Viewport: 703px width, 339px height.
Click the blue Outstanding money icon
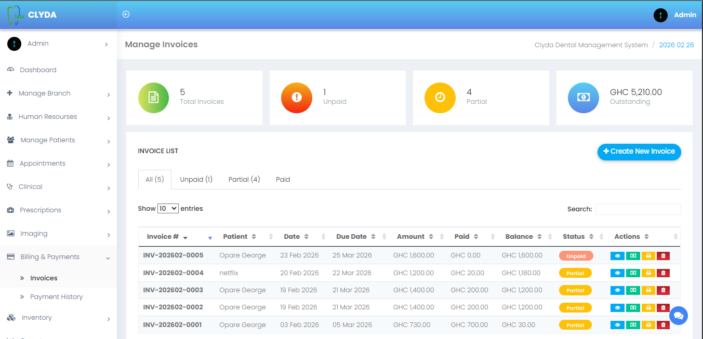(583, 98)
